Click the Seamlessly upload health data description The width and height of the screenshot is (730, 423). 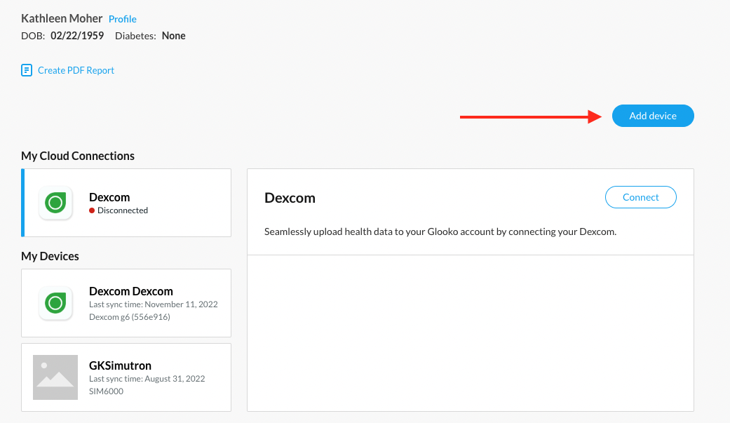pos(440,231)
